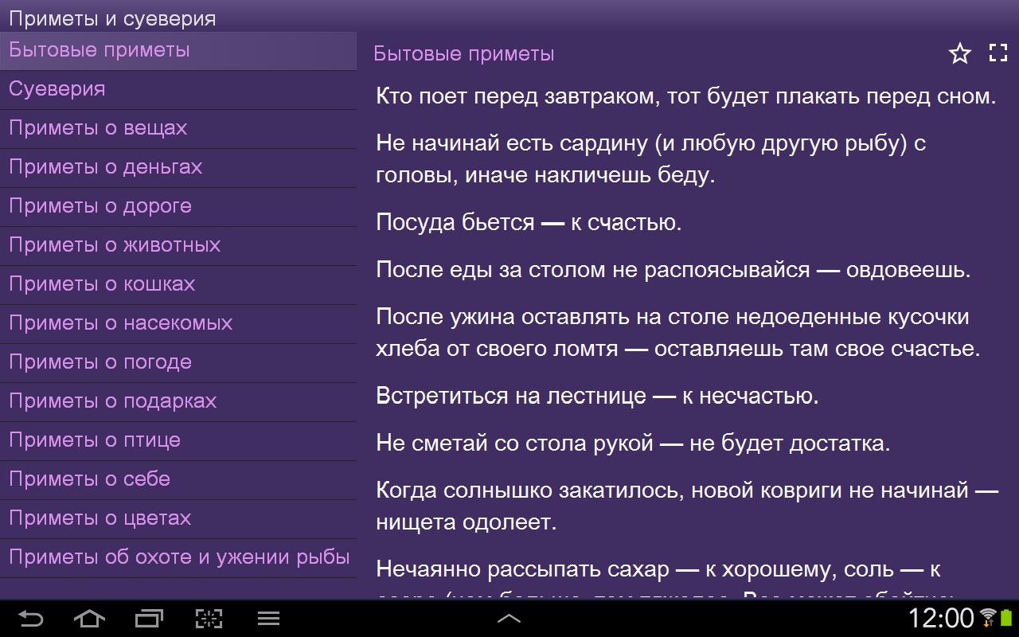
Task: Tap the Wi-Fi status icon
Action: pos(988,618)
